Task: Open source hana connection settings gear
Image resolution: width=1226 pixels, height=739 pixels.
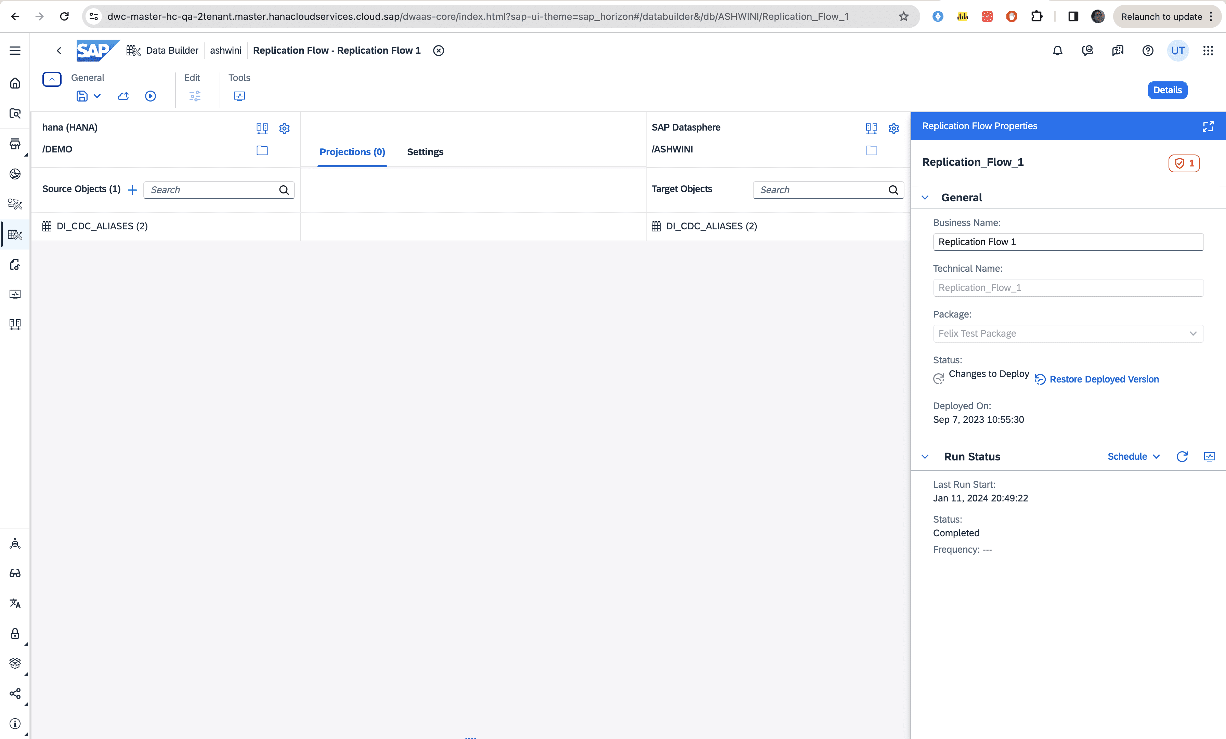Action: [x=284, y=128]
